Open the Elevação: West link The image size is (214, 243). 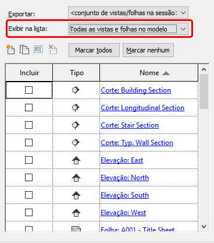[x=123, y=213]
